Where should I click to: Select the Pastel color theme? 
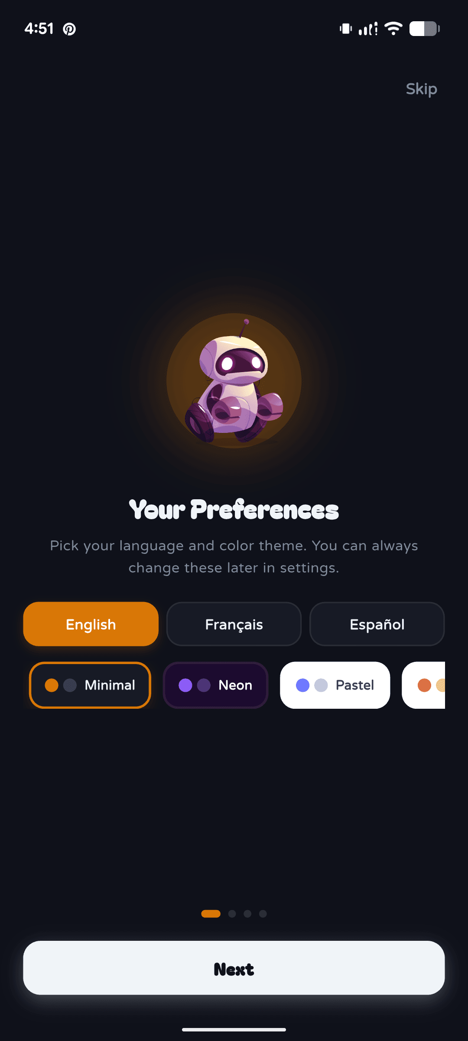(x=335, y=685)
